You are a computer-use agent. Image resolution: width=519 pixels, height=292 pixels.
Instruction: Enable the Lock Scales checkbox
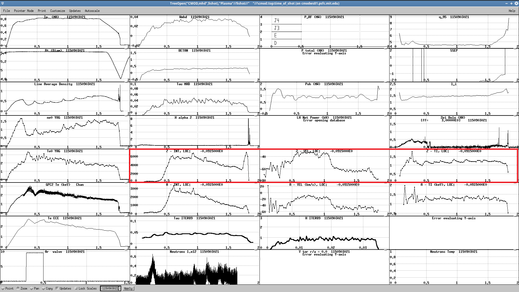[76, 288]
